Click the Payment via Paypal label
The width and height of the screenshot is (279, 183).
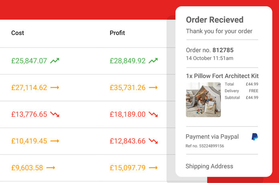[x=212, y=137]
